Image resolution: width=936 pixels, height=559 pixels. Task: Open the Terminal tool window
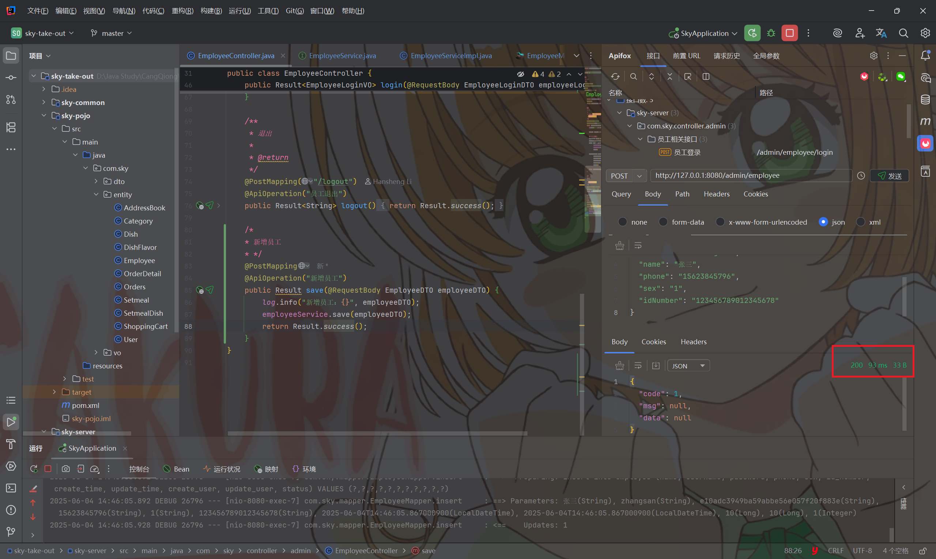click(x=11, y=488)
